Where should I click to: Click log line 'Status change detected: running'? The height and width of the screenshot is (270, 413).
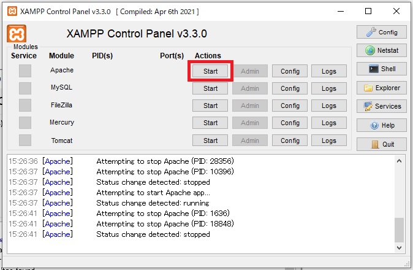(x=153, y=203)
